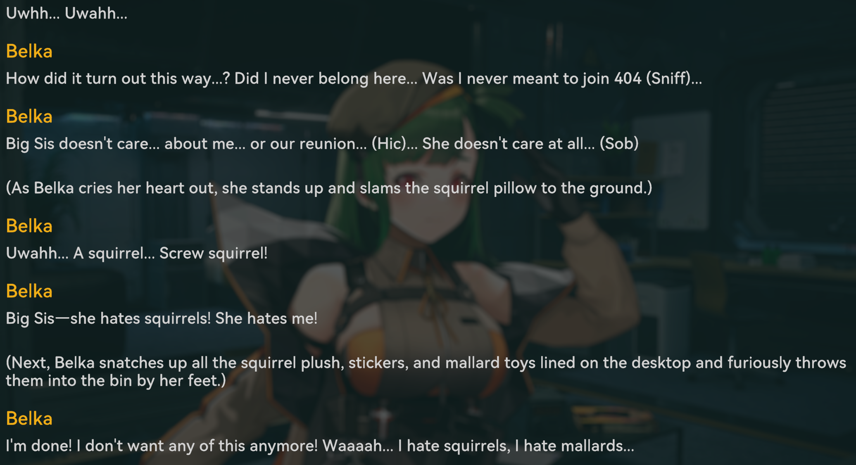Click the "(Sniff)..." text
This screenshot has height=465, width=856.
tap(674, 78)
